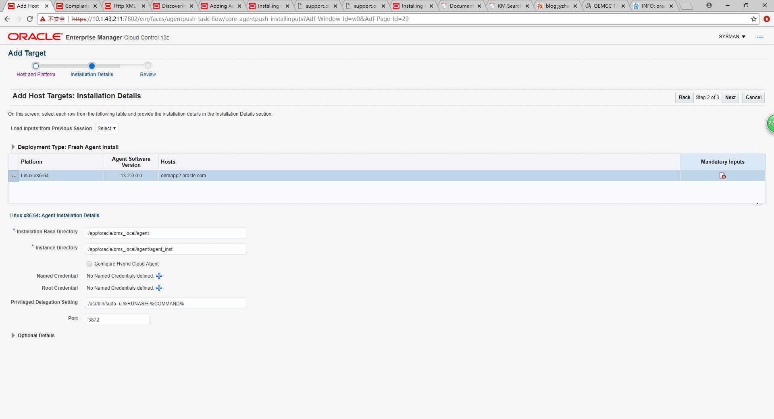
Task: Click the Mandatory Inputs error icon for Linux row
Action: coord(722,176)
